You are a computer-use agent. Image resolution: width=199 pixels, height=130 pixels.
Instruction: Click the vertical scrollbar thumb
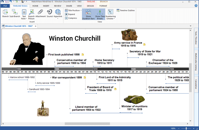click(190, 77)
